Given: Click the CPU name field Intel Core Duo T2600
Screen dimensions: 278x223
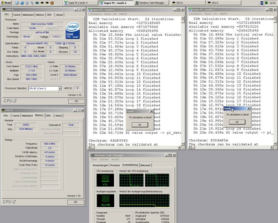Looking at the screenshot, I should pos(42,24).
